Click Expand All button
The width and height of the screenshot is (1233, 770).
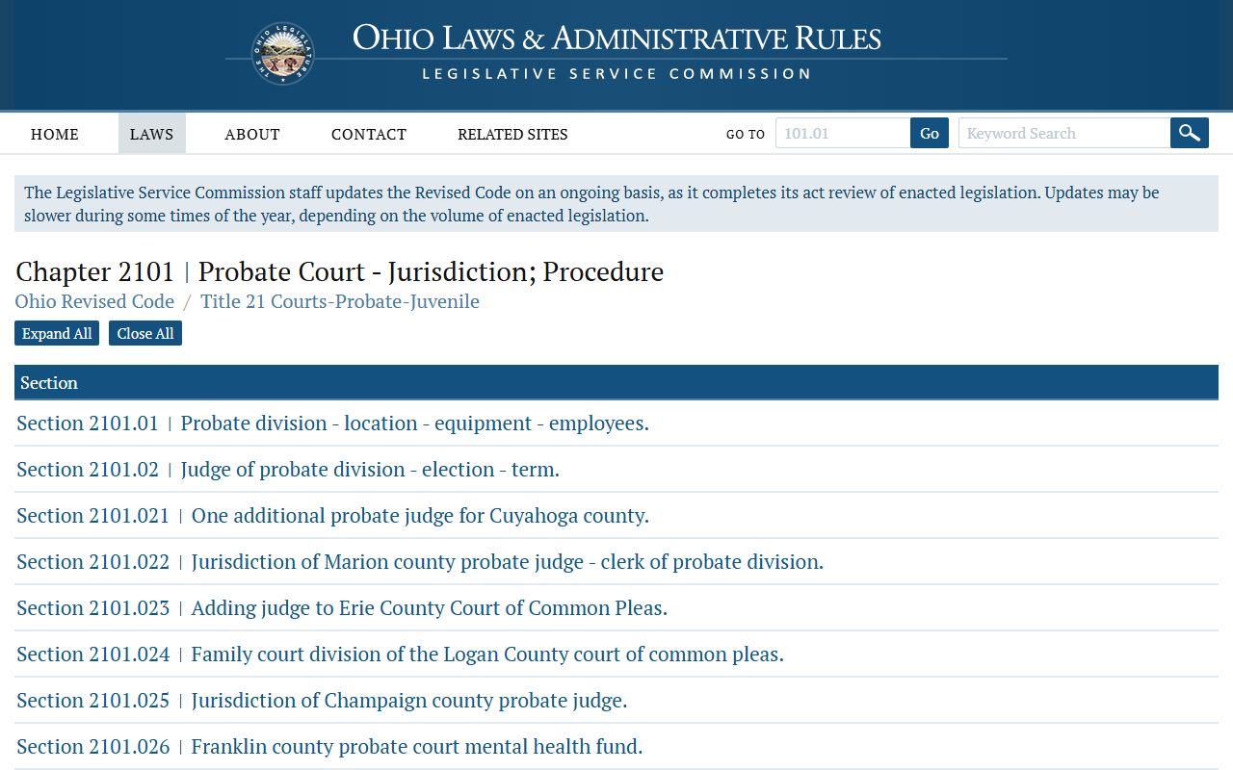[x=57, y=333]
